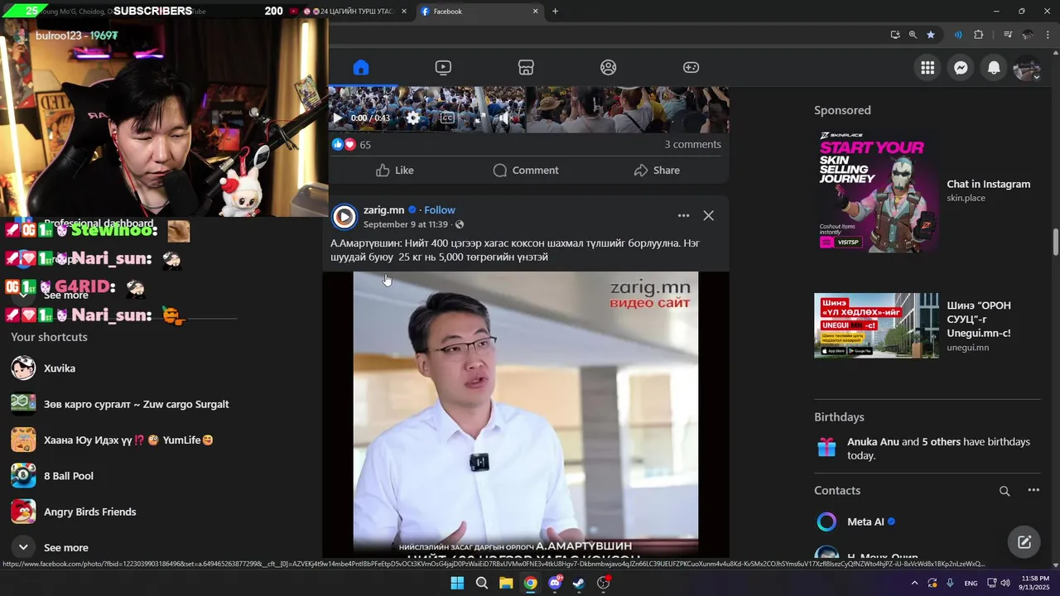Open the Chrome media control icon
This screenshot has width=1060, height=596.
(x=1008, y=35)
